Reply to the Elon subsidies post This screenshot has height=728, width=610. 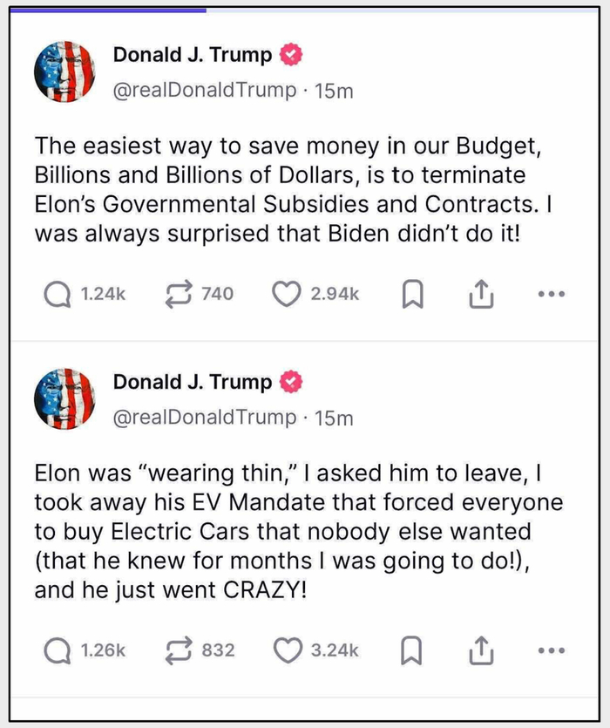point(58,295)
